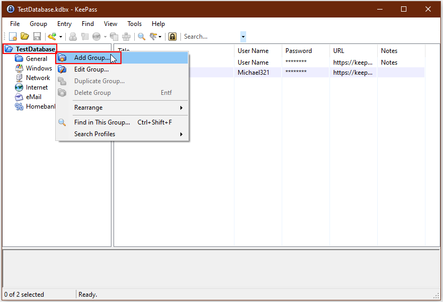Viewport: 443px width, 302px height.
Task: Click the Perform Auto-Type toolbar icon
Action: (x=126, y=37)
